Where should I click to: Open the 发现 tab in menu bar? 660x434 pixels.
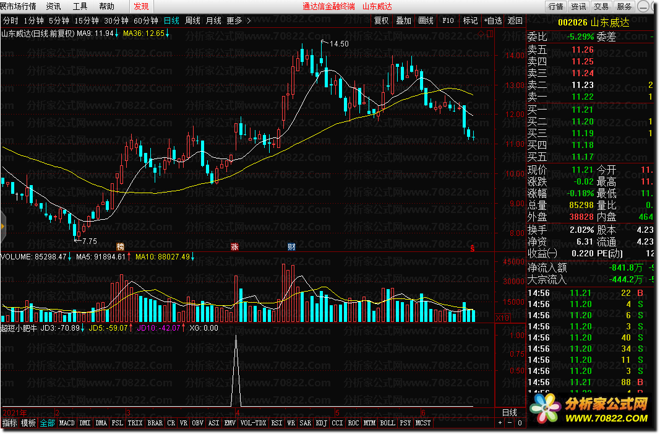tap(141, 6)
